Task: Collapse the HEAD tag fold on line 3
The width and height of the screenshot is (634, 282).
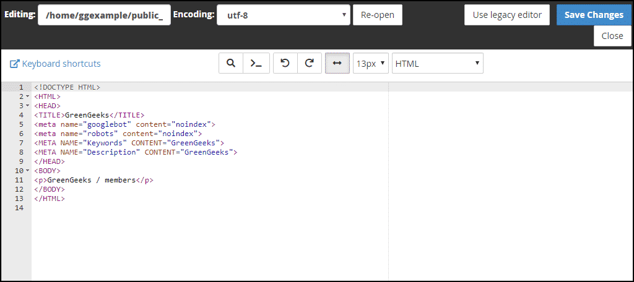Action: [27, 106]
